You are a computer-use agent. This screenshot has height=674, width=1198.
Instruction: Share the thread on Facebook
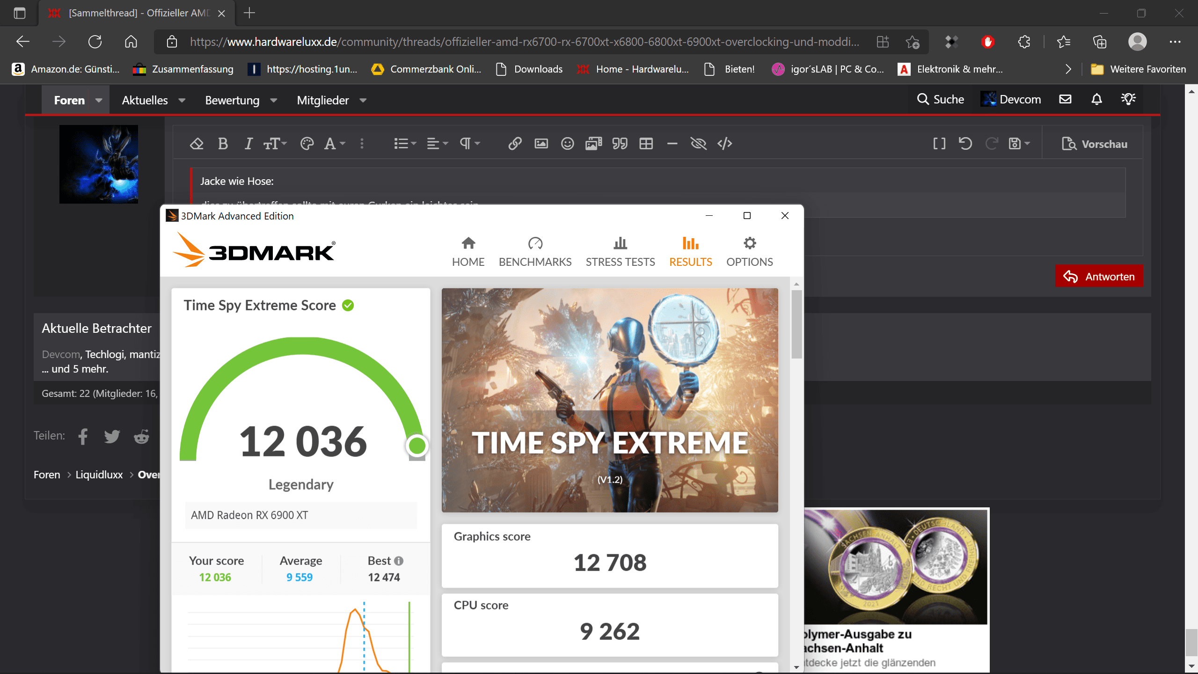(83, 436)
